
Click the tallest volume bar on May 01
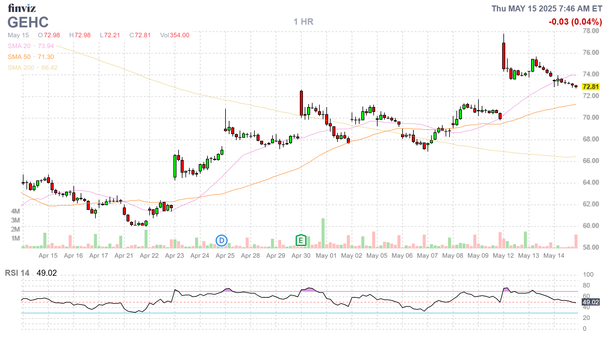pos(323,233)
